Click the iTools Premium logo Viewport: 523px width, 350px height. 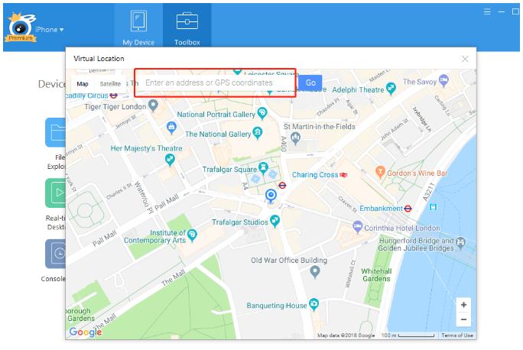coord(21,28)
